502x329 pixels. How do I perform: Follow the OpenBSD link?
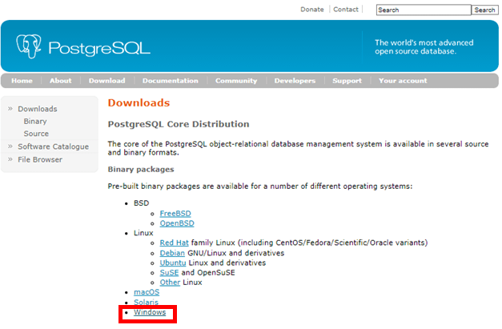tap(177, 223)
